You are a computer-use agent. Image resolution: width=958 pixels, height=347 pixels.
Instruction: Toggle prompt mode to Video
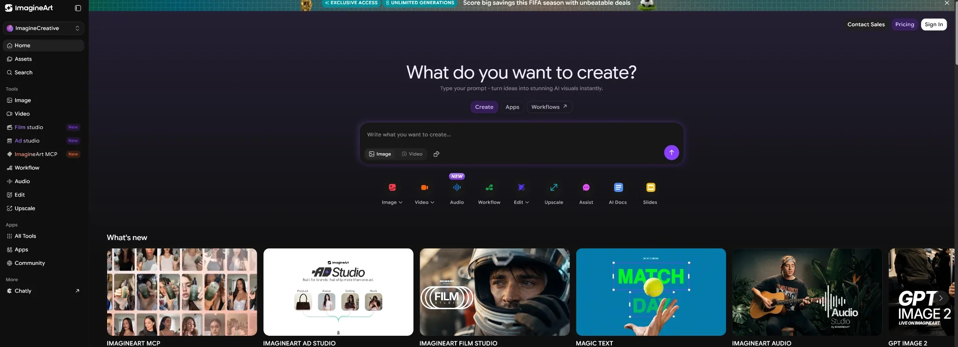click(x=412, y=154)
